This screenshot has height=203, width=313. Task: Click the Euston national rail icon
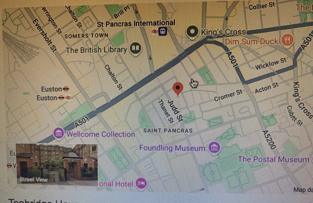[68, 98]
